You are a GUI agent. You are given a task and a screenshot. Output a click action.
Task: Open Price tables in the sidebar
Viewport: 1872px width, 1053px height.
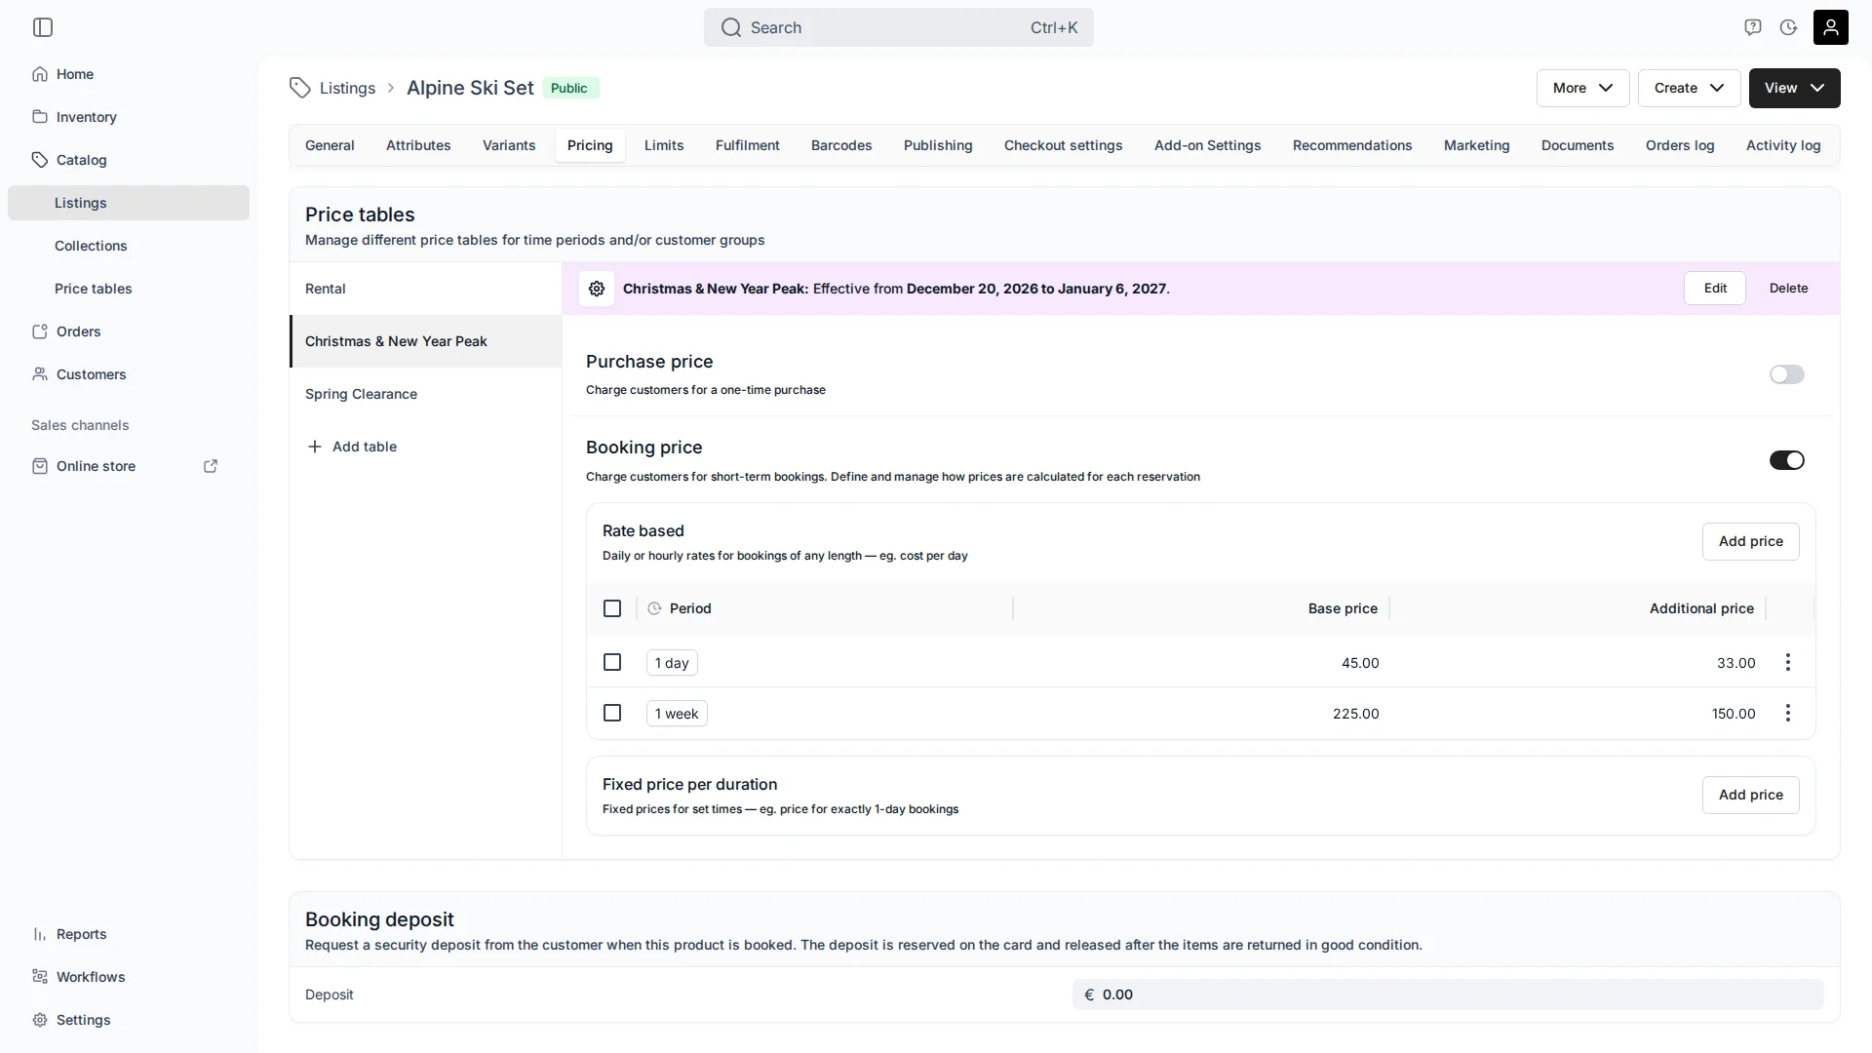[x=129, y=289]
